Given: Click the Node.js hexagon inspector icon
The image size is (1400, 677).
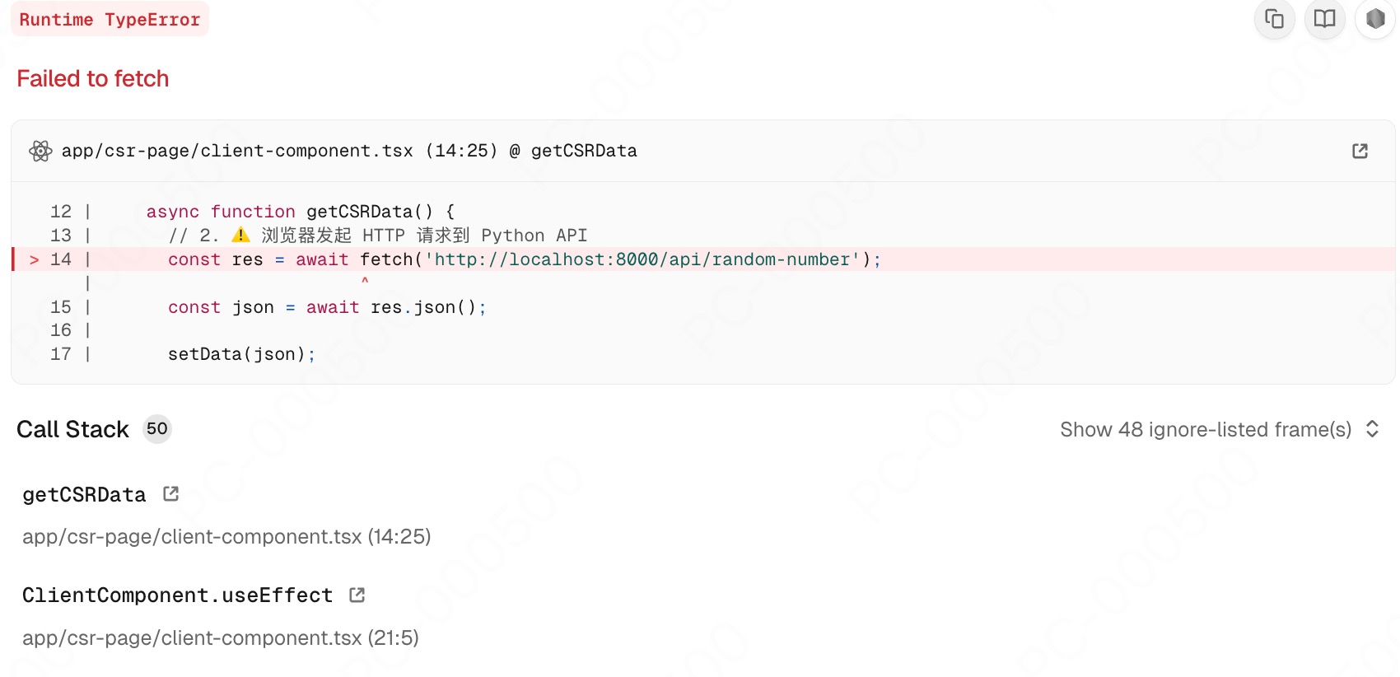Looking at the screenshot, I should coord(1374,19).
